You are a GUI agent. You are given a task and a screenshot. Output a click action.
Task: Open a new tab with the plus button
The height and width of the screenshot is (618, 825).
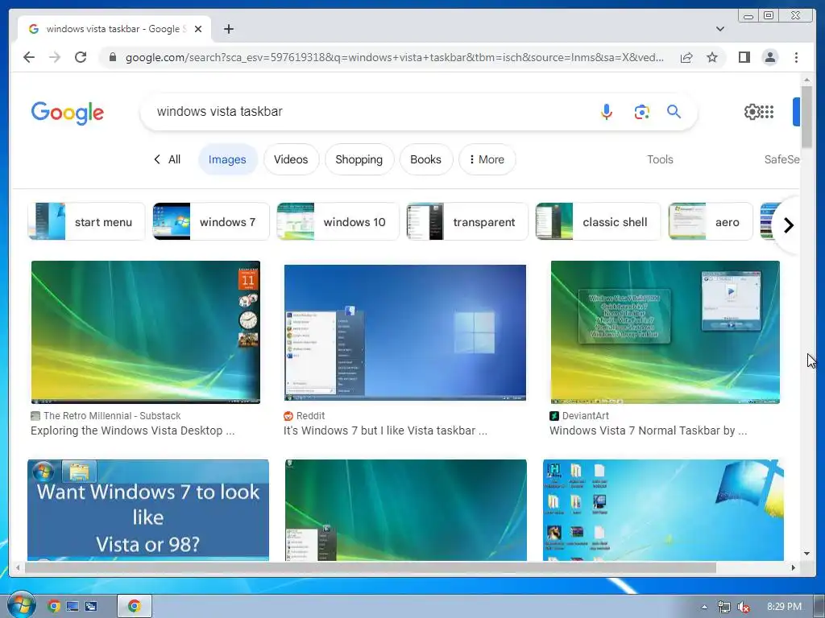tap(228, 29)
